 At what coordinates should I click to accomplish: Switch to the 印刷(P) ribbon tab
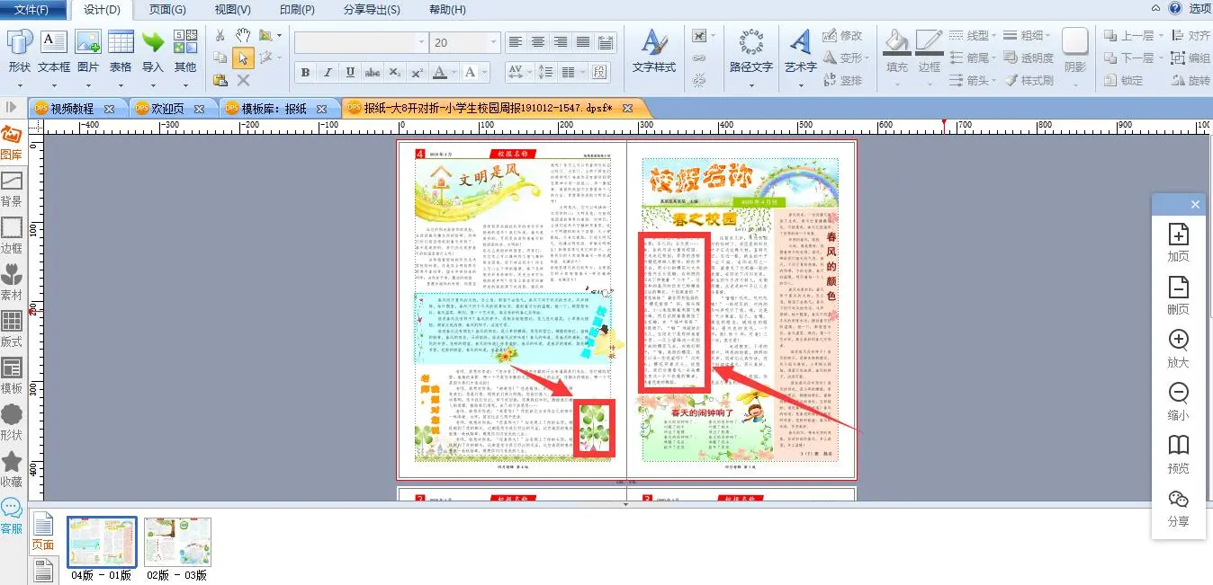click(x=297, y=10)
